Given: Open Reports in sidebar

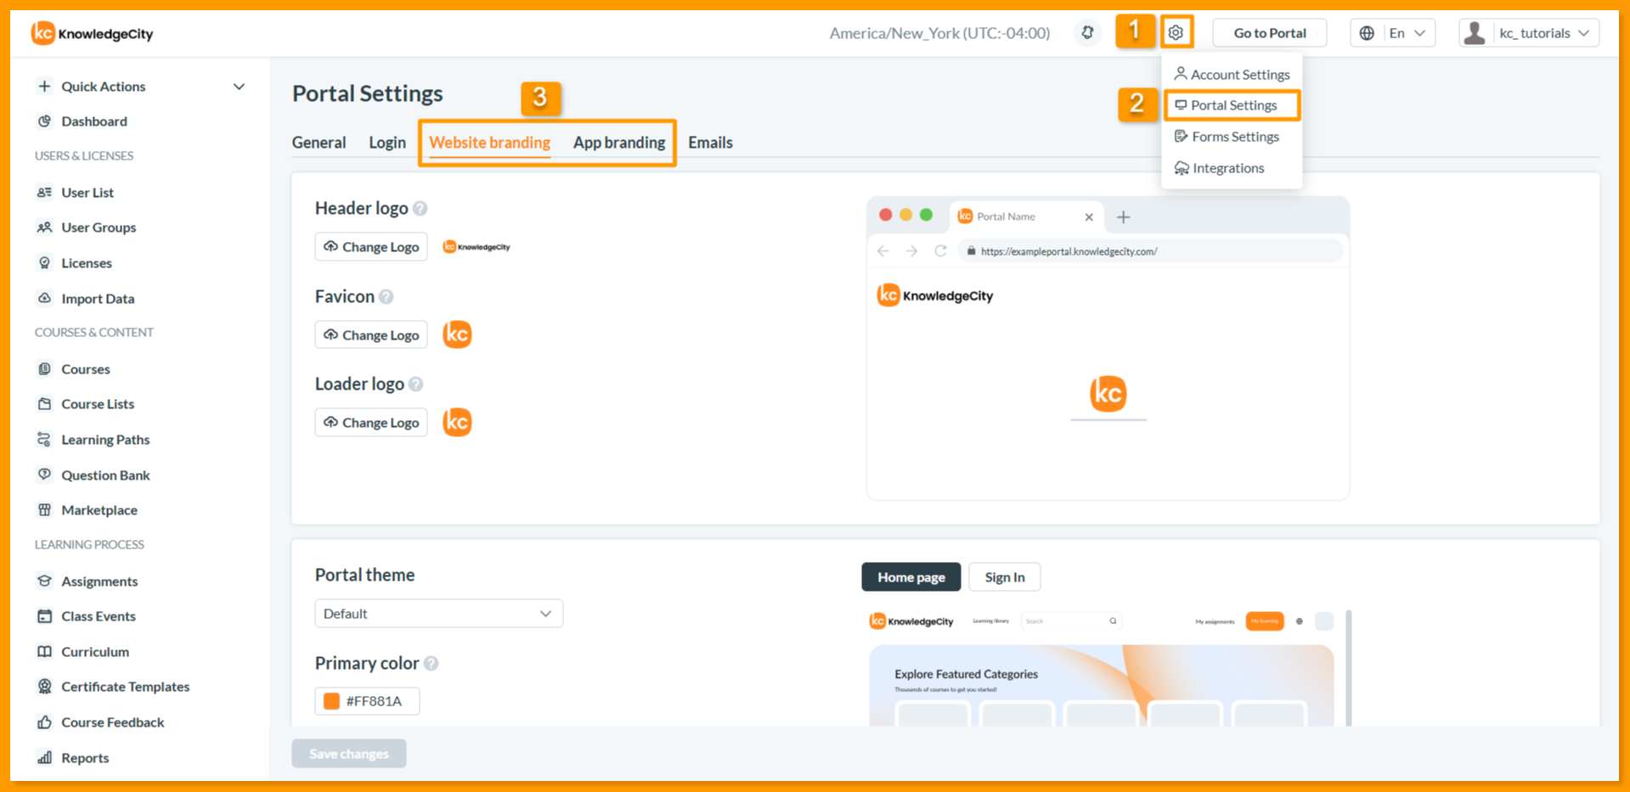Looking at the screenshot, I should click(84, 758).
